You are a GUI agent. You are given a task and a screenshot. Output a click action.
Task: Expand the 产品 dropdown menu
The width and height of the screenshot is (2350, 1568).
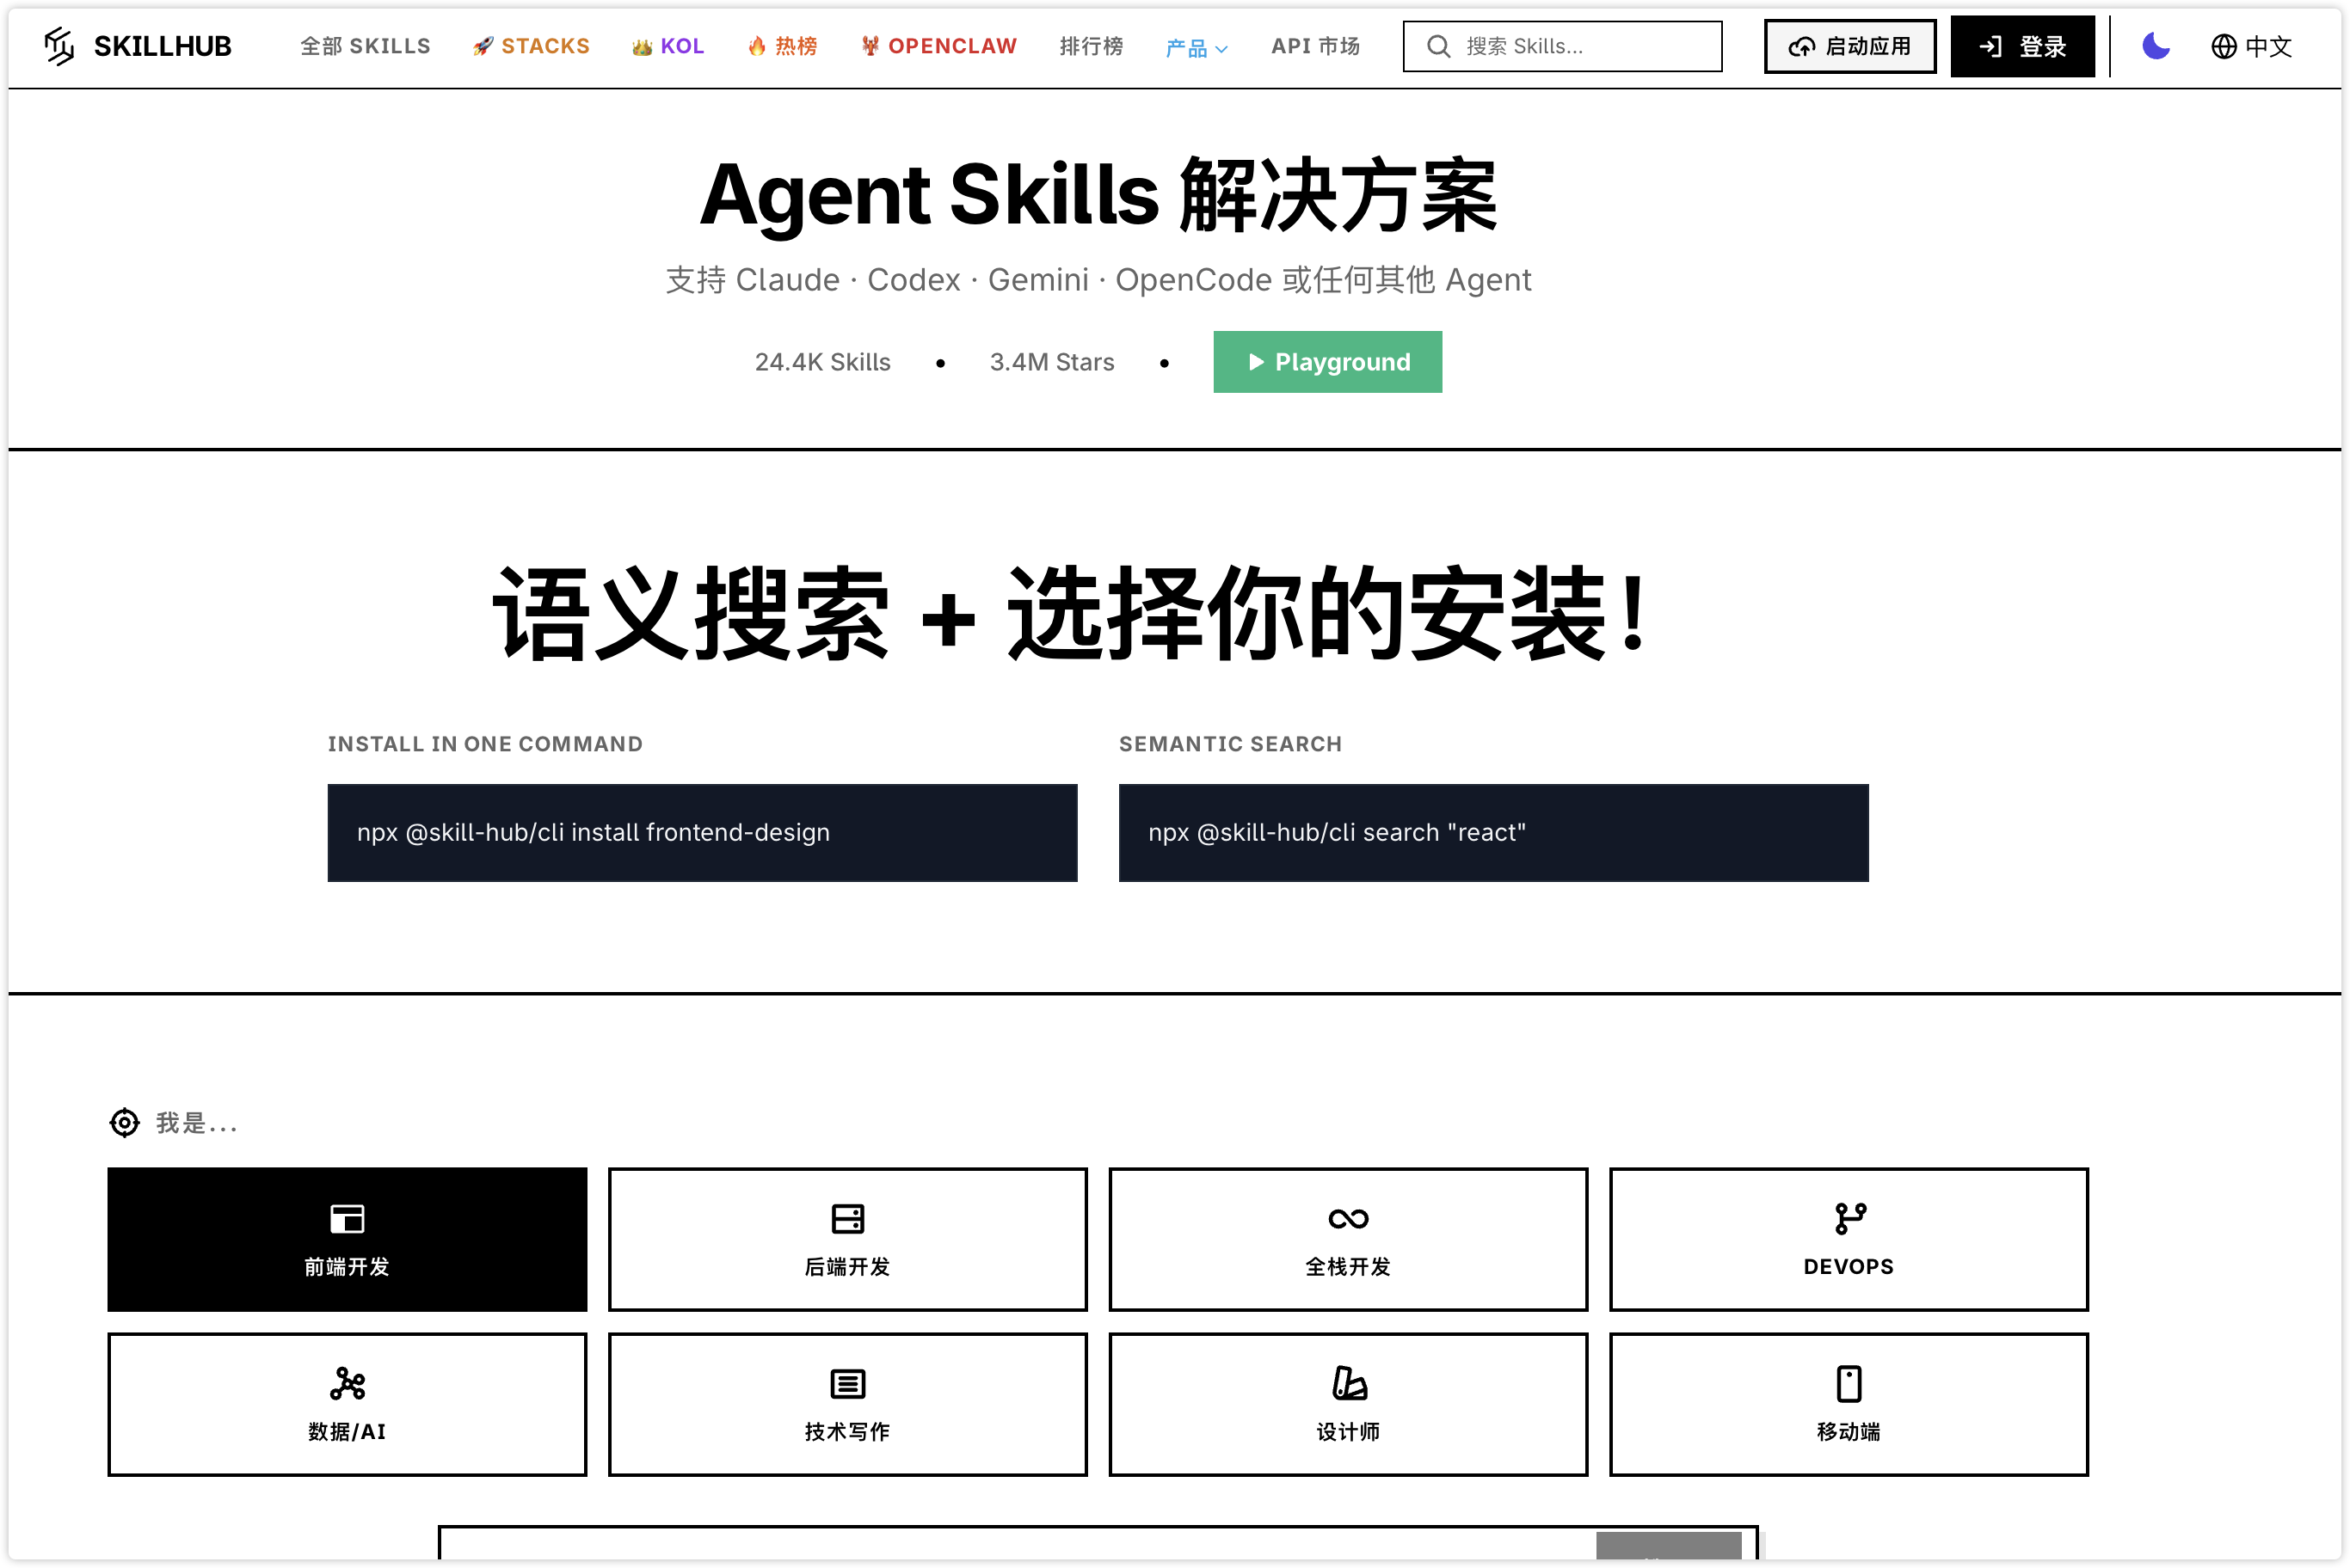tap(1196, 47)
